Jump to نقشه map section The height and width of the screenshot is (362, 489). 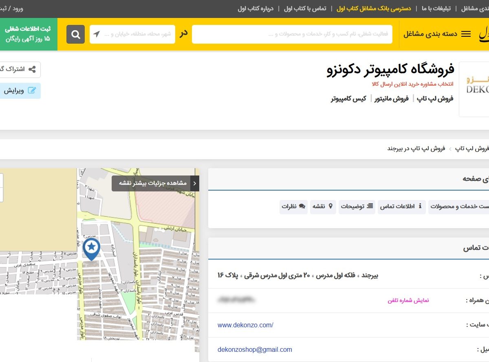coord(323,207)
